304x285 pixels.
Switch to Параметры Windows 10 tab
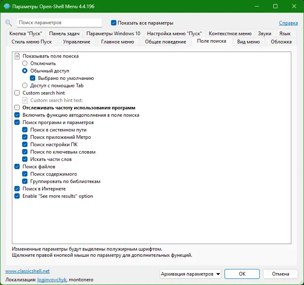(113, 34)
